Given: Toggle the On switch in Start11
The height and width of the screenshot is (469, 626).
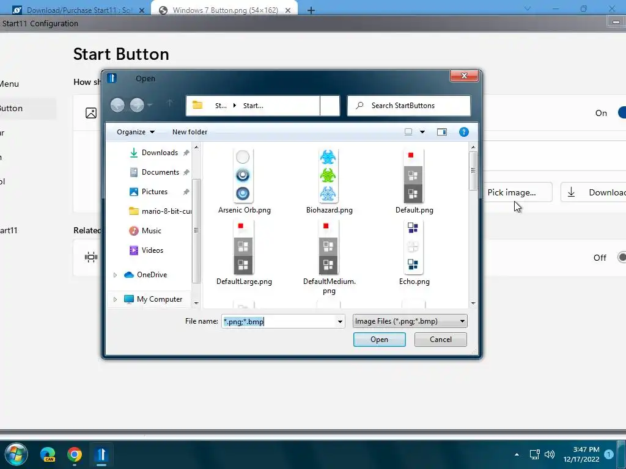Looking at the screenshot, I should (x=622, y=113).
